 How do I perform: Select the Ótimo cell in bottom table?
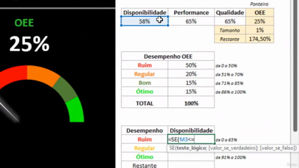(144, 157)
